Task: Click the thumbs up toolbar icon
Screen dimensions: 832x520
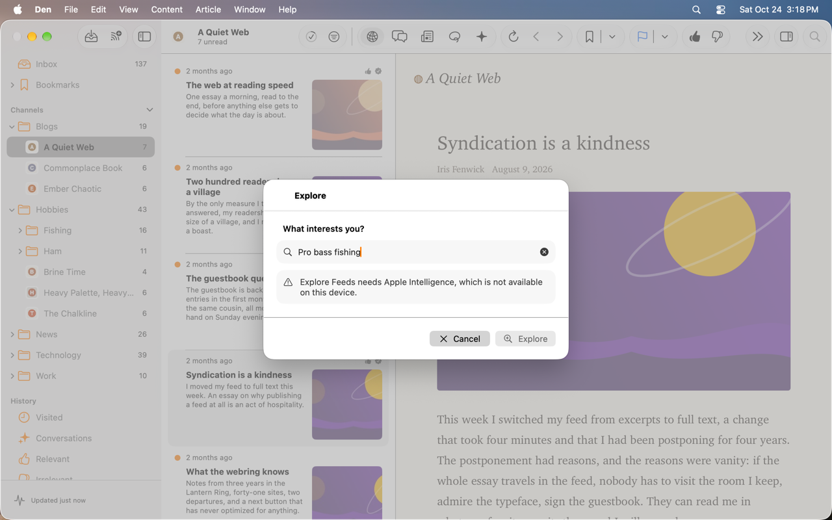Action: 695,37
